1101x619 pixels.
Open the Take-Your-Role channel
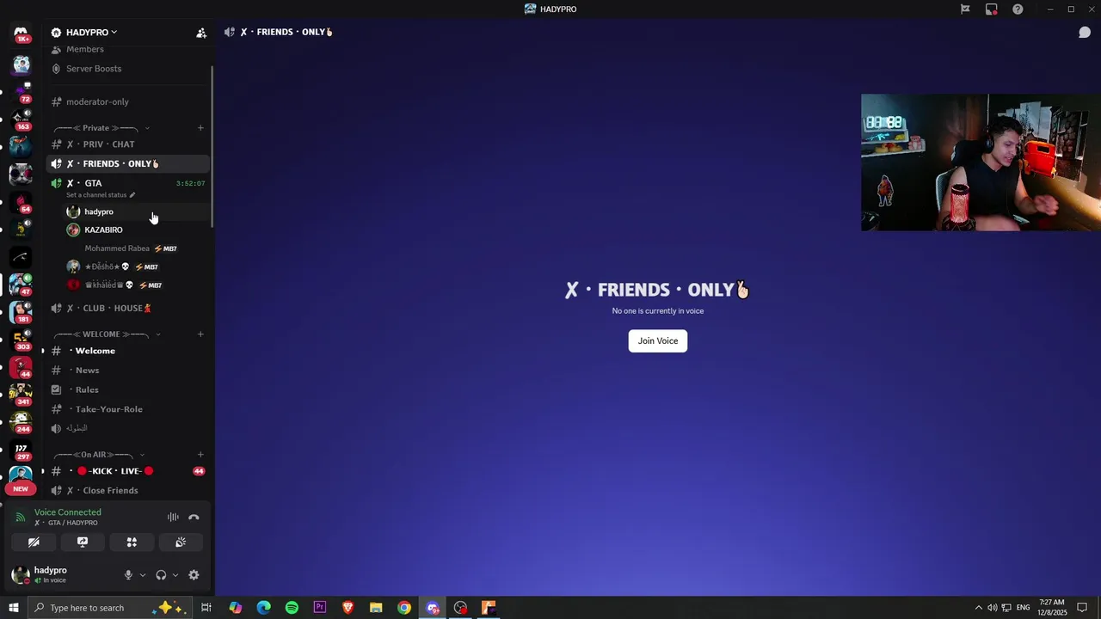click(x=128, y=409)
